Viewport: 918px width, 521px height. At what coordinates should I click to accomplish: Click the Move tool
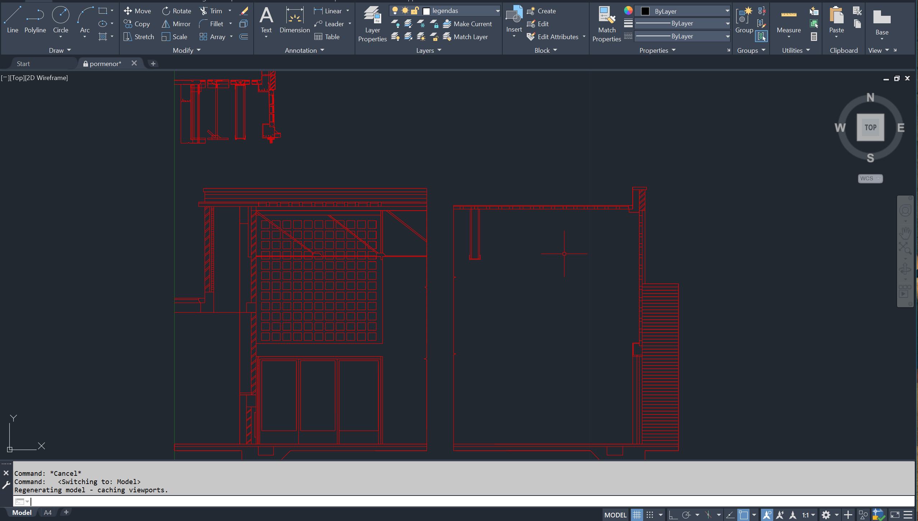pyautogui.click(x=137, y=11)
